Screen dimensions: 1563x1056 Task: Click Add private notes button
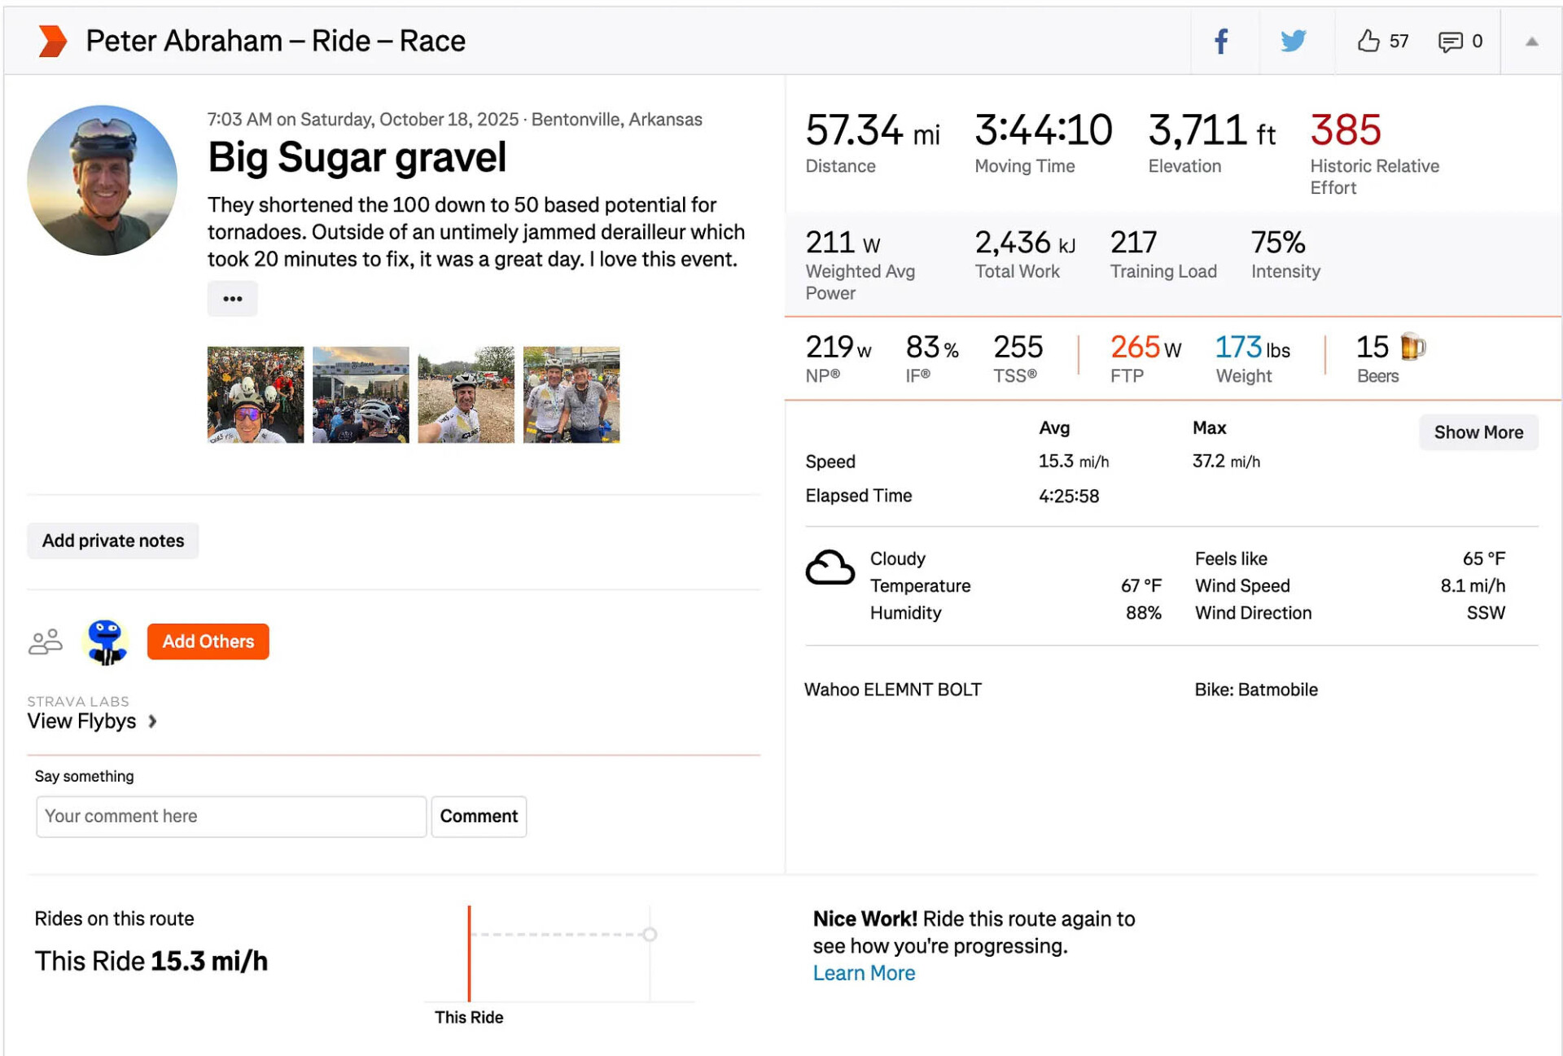click(113, 541)
